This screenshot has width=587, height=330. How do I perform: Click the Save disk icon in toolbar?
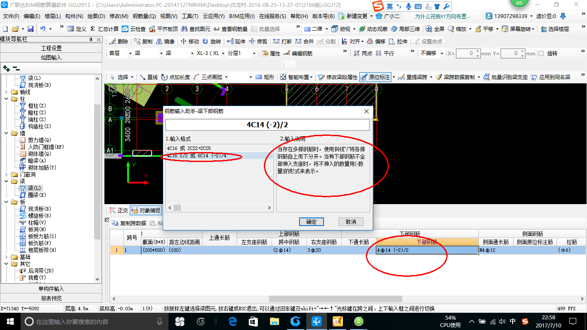click(31, 29)
